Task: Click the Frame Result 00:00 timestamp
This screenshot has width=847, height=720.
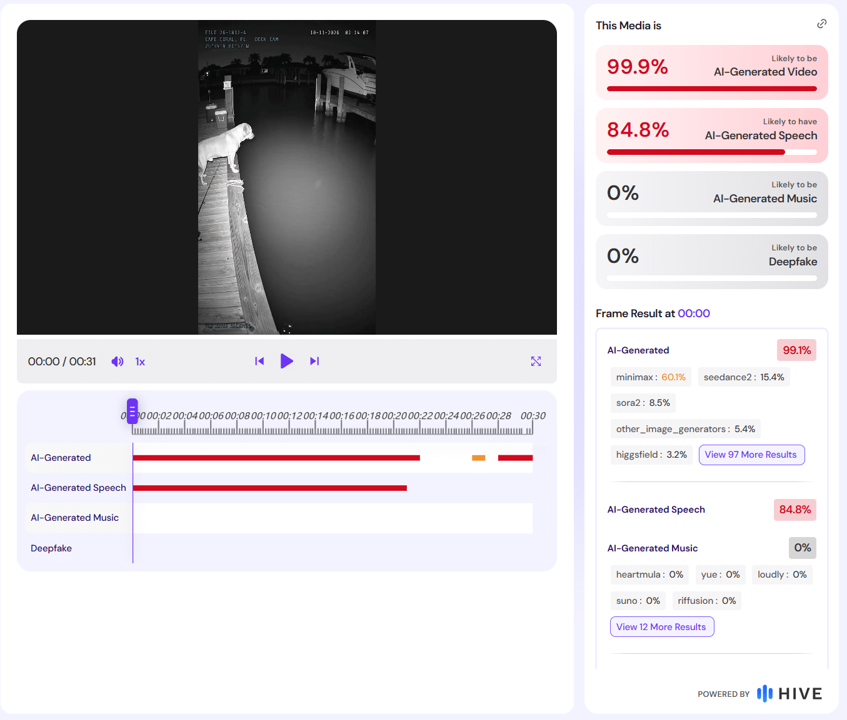Action: click(x=694, y=313)
